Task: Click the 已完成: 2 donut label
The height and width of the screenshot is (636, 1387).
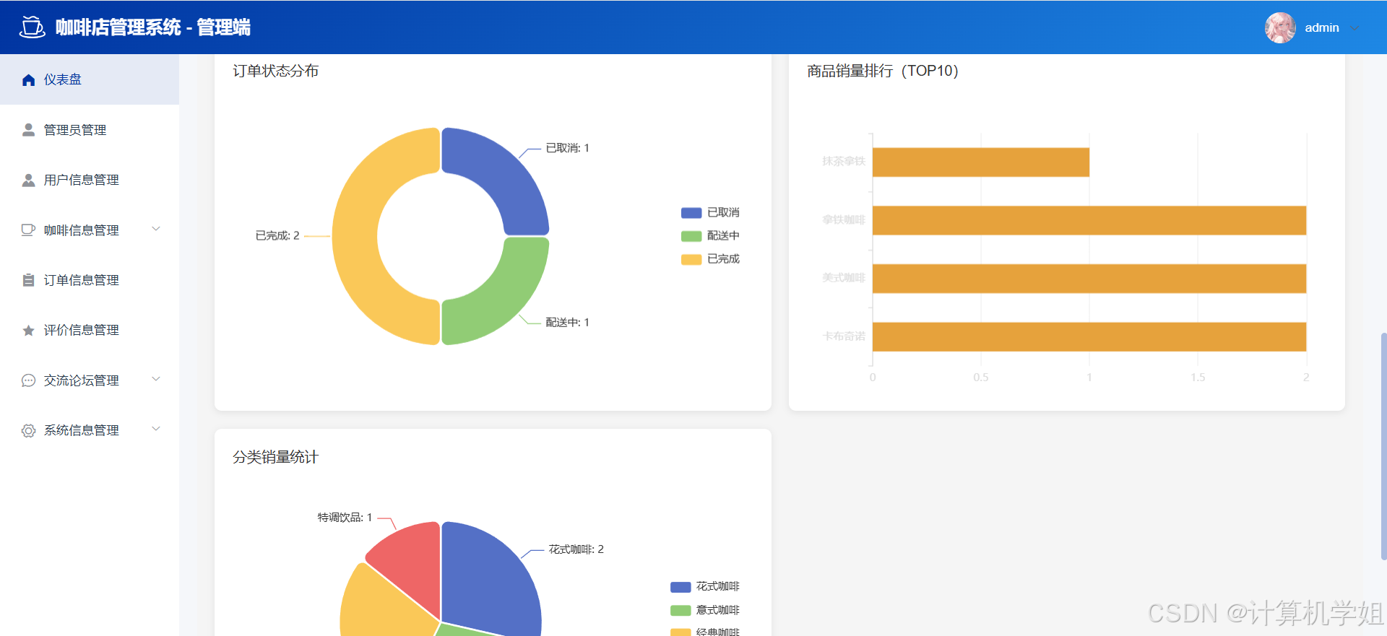Action: (277, 235)
